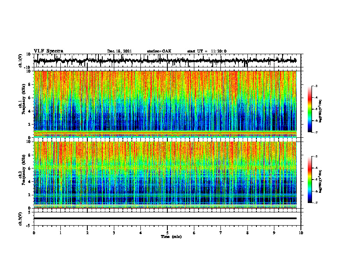
Task: Click the ch.1 spectrogram panel
Action: [x=165, y=104]
